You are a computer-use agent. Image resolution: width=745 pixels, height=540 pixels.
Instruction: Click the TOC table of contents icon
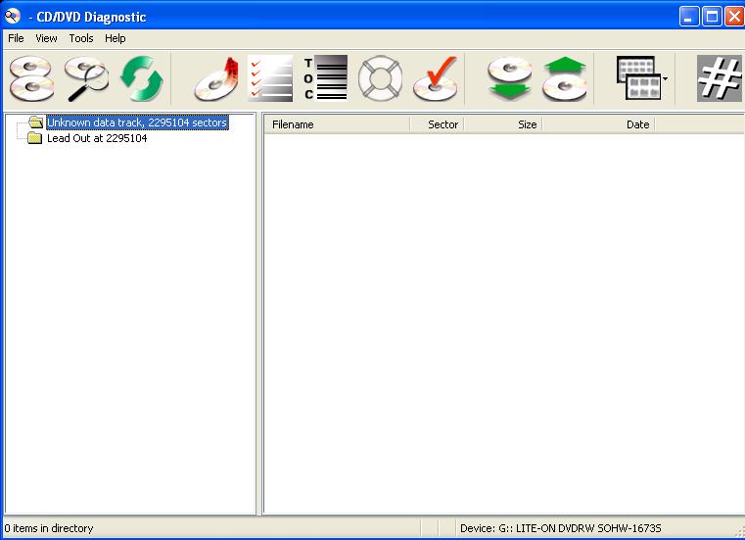(325, 78)
